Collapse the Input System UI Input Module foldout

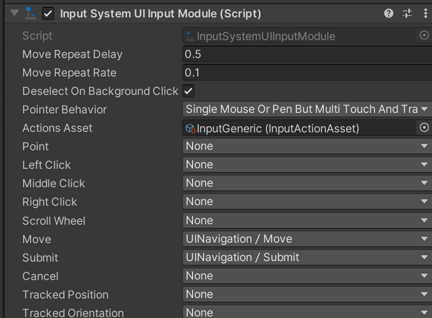click(14, 13)
